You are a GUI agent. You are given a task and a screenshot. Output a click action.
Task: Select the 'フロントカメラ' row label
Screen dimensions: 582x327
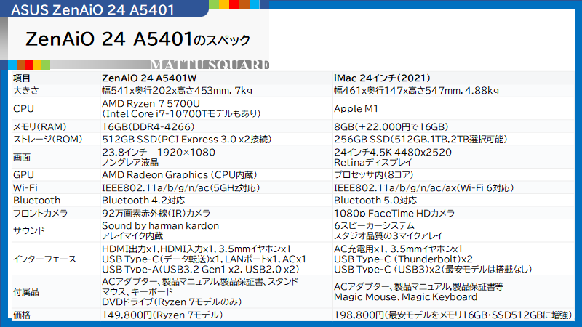[x=41, y=213]
